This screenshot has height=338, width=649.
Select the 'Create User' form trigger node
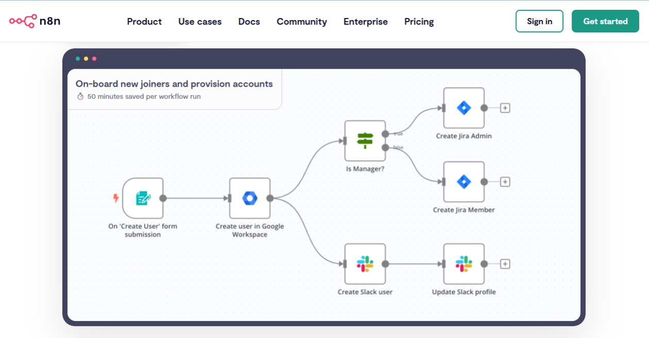tap(143, 198)
